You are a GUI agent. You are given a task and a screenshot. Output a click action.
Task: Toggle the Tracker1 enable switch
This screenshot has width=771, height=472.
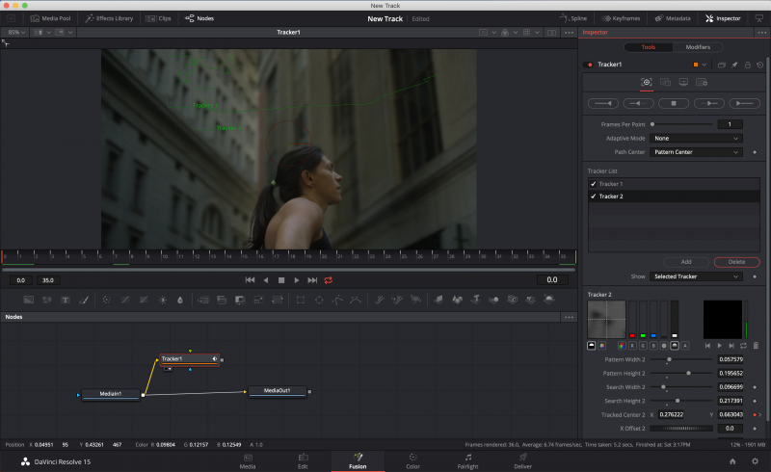pos(590,65)
